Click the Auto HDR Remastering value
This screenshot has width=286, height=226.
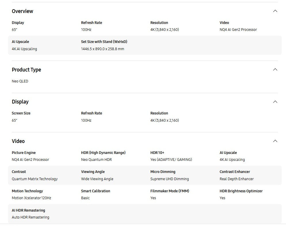30,217
